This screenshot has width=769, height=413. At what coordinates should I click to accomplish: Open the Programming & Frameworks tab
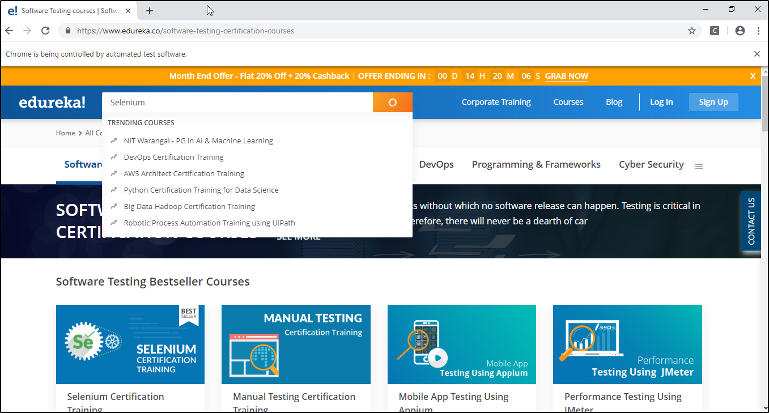(x=536, y=164)
